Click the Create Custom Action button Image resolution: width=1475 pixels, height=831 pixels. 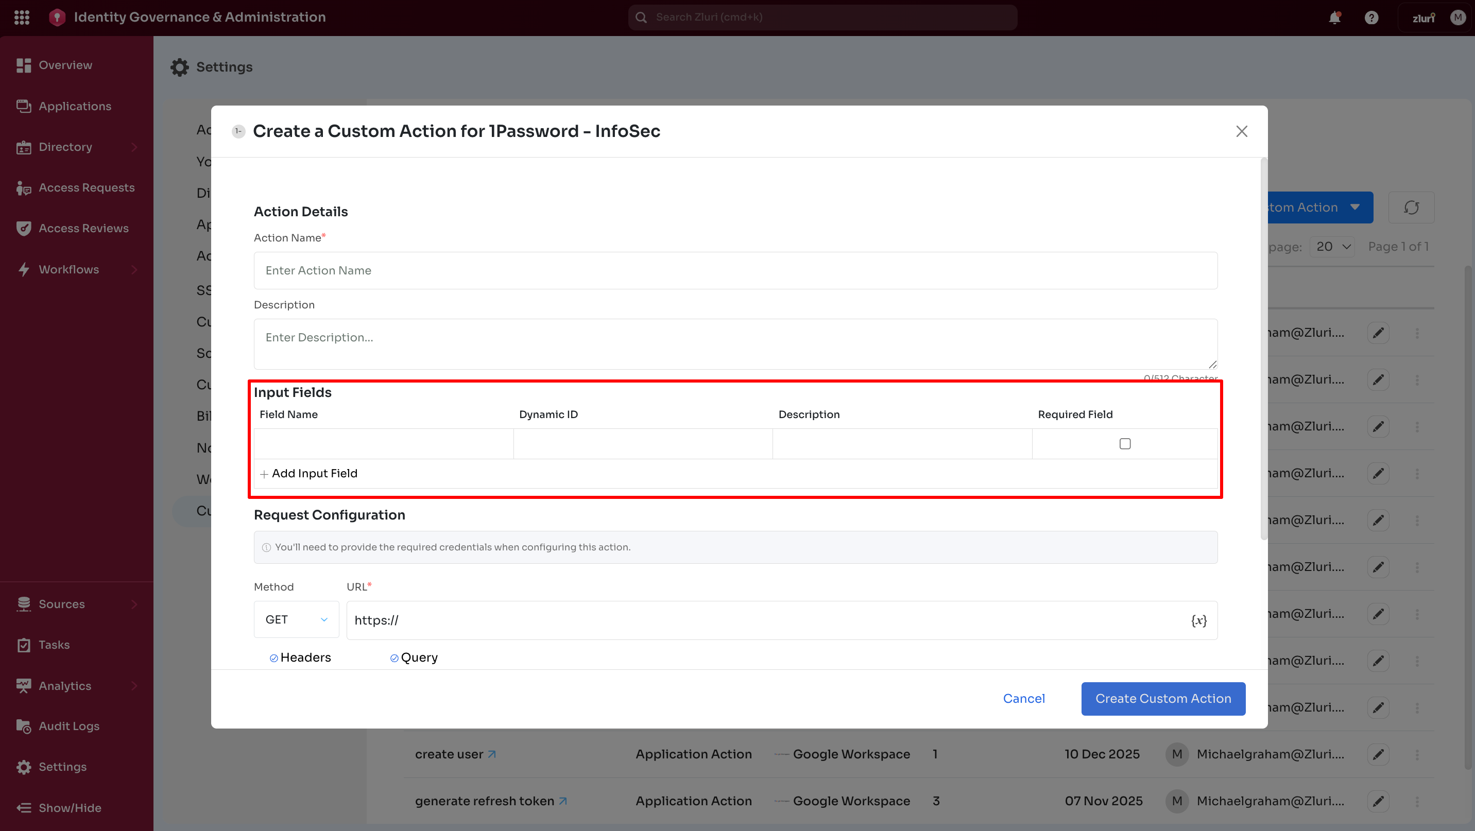(x=1162, y=698)
